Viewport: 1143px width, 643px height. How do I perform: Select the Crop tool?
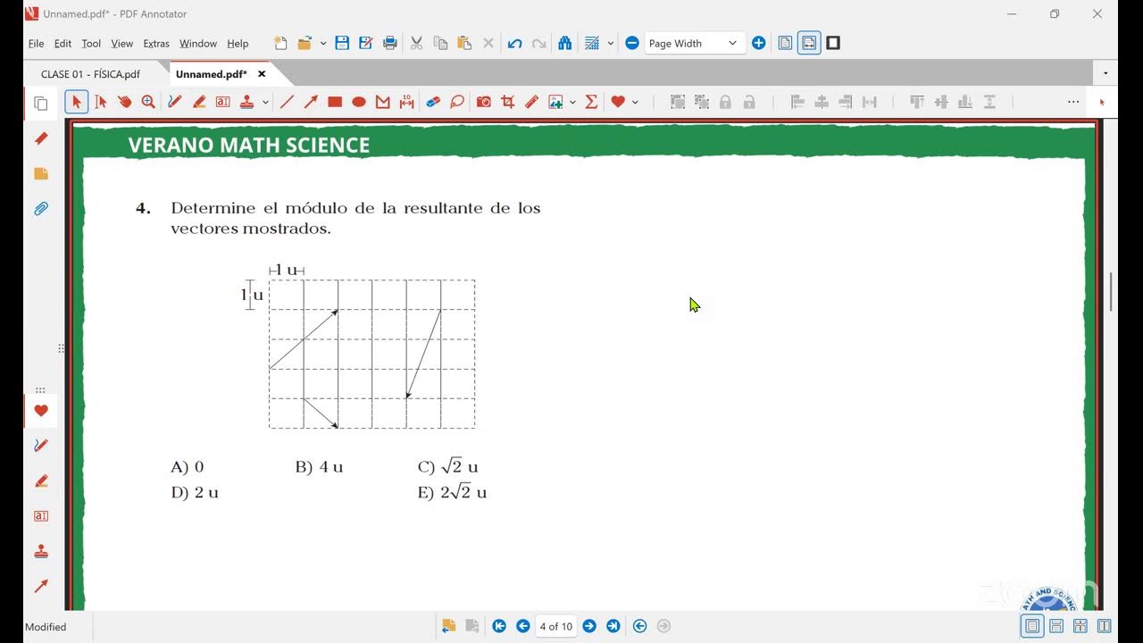pyautogui.click(x=507, y=102)
